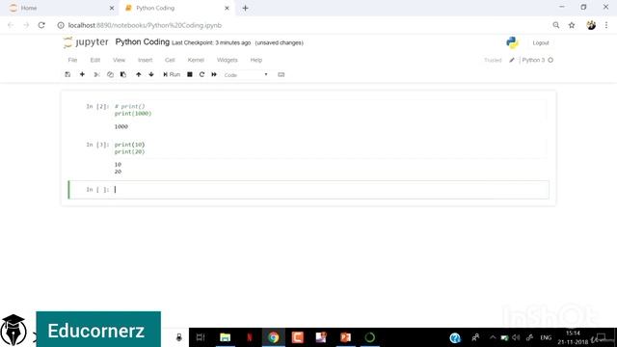Click the Python 3 kernel indicator
This screenshot has height=347, width=617.
[537, 60]
